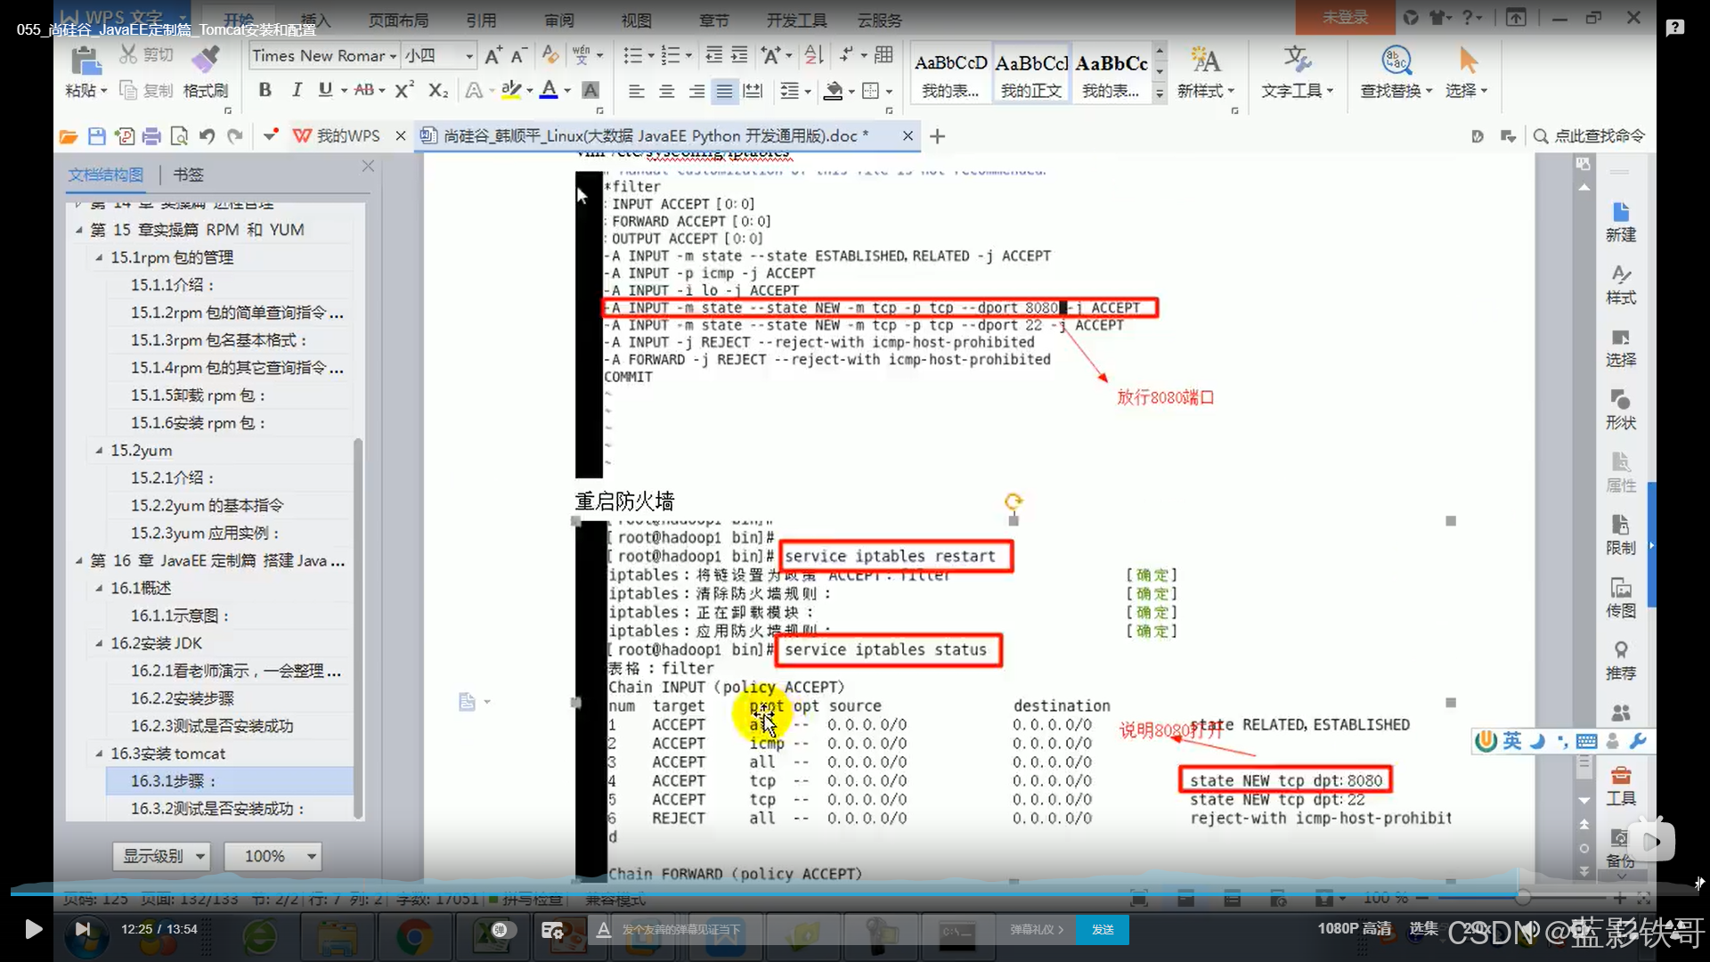Click the undo arrow icon
This screenshot has height=962, width=1710.
pos(207,136)
